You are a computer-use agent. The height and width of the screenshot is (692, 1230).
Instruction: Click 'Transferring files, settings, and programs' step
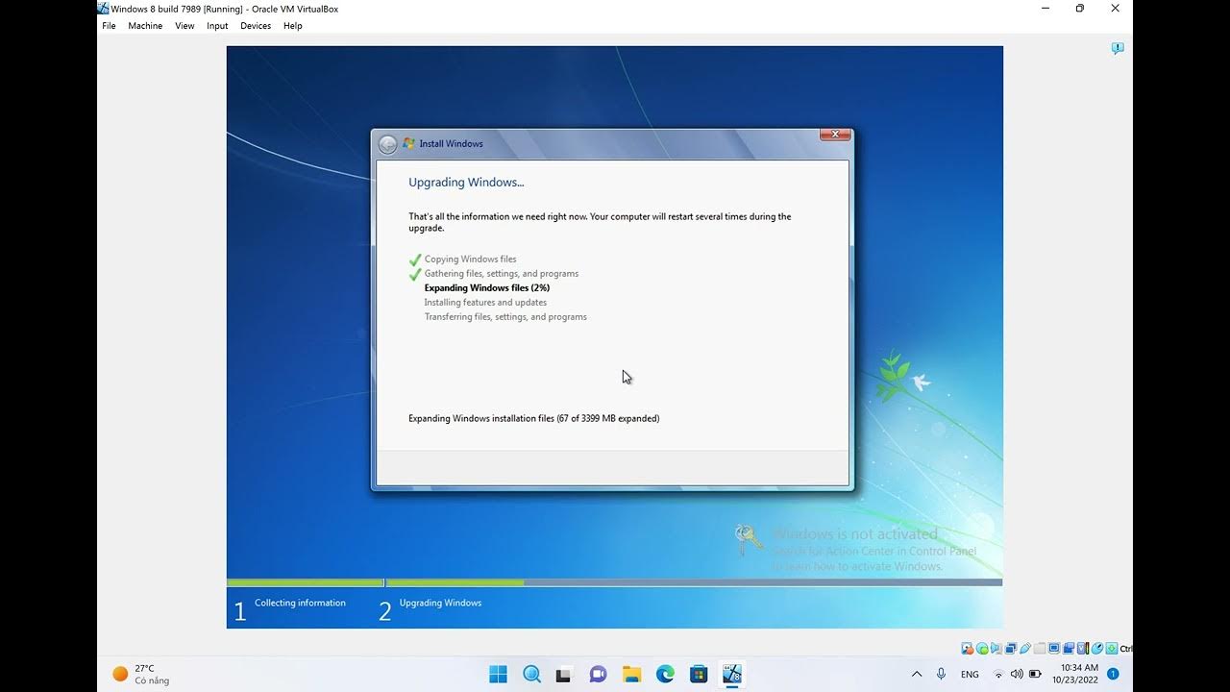click(x=505, y=317)
